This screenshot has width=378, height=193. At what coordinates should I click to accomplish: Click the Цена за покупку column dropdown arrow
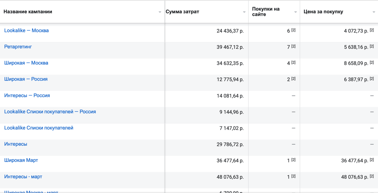coord(374,12)
